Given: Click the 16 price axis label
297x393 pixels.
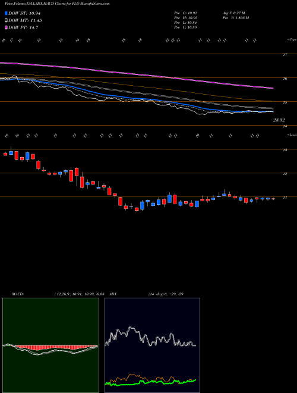Looking at the screenshot, I should tap(285, 79).
